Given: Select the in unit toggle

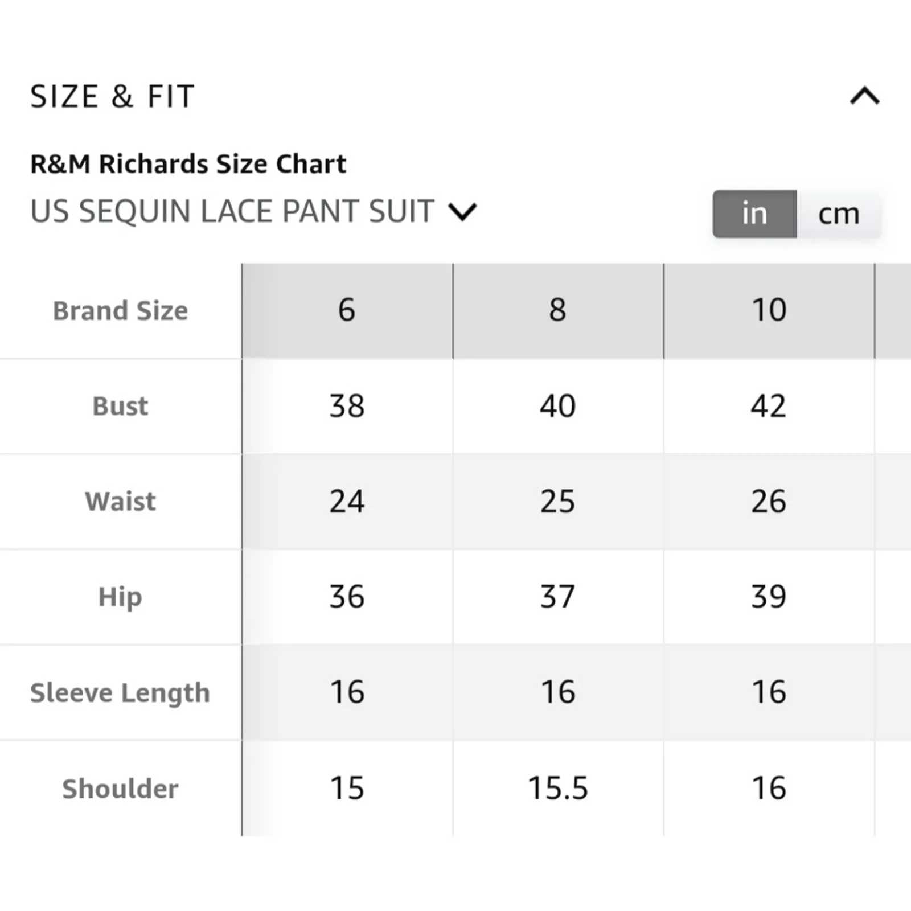Looking at the screenshot, I should coord(754,214).
